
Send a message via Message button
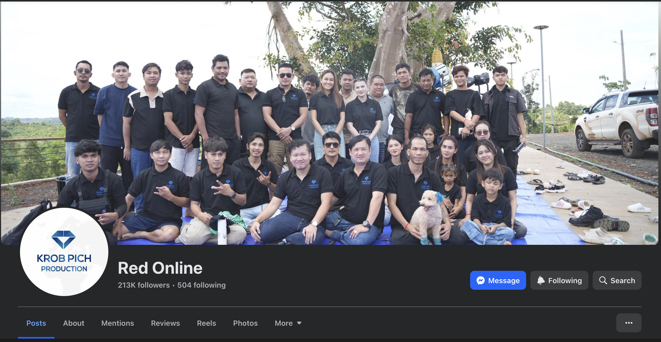(x=498, y=280)
